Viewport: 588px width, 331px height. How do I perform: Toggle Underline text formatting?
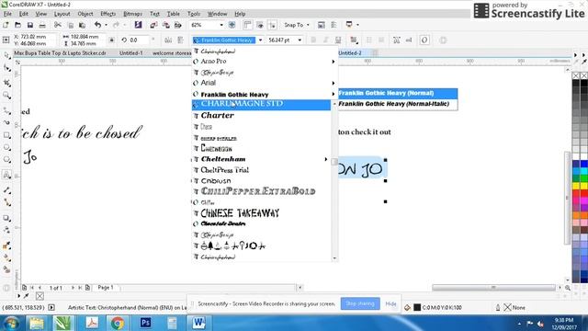338,40
